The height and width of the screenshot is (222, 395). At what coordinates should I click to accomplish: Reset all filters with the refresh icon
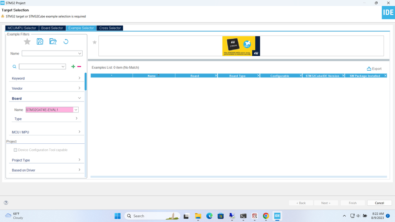click(x=66, y=41)
